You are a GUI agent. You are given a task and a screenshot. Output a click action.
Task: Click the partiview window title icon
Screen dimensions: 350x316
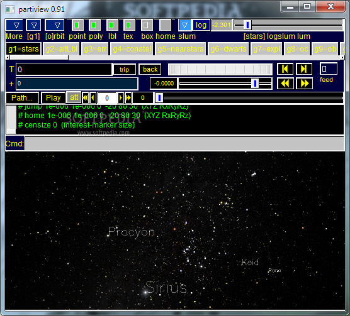point(10,9)
